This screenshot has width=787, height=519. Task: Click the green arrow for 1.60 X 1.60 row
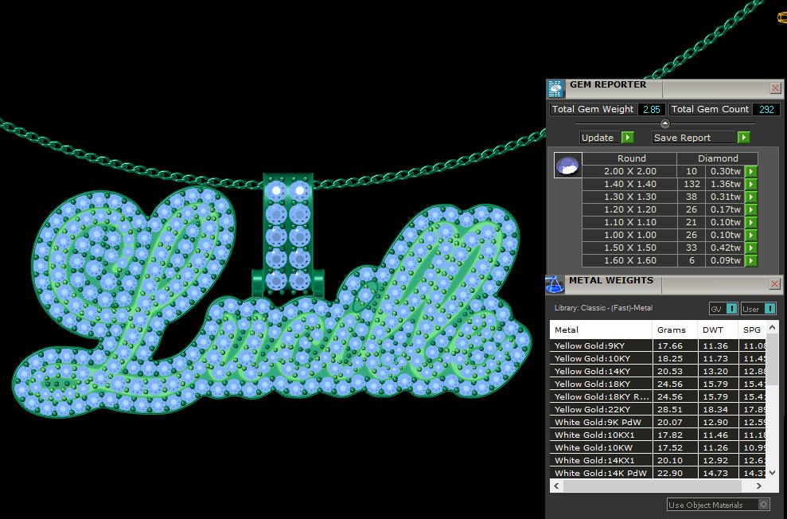751,260
